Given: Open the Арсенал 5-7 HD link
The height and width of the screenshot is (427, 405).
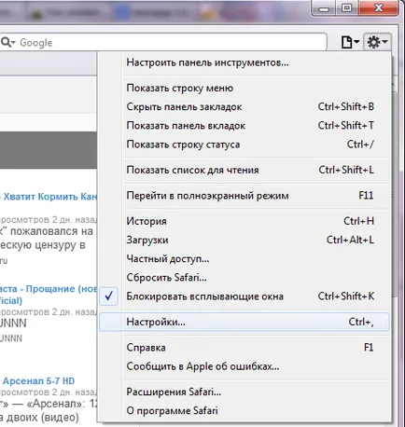Looking at the screenshot, I should 38,381.
